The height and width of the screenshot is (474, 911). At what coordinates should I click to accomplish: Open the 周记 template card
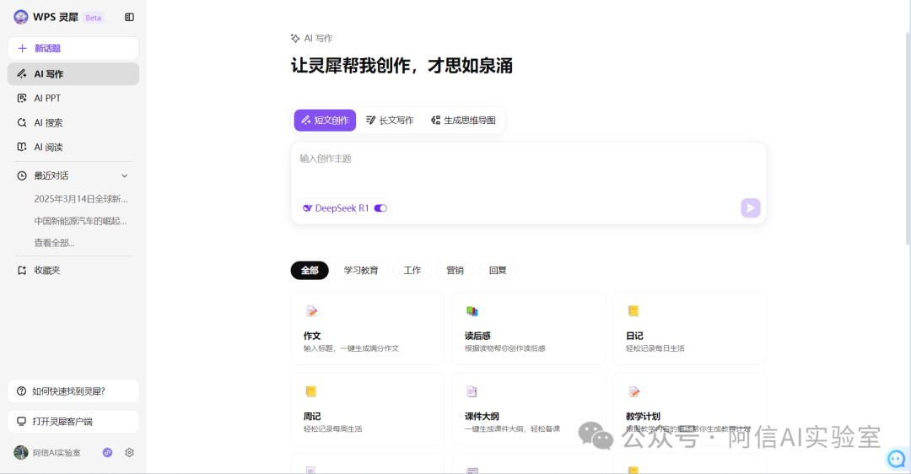(367, 410)
